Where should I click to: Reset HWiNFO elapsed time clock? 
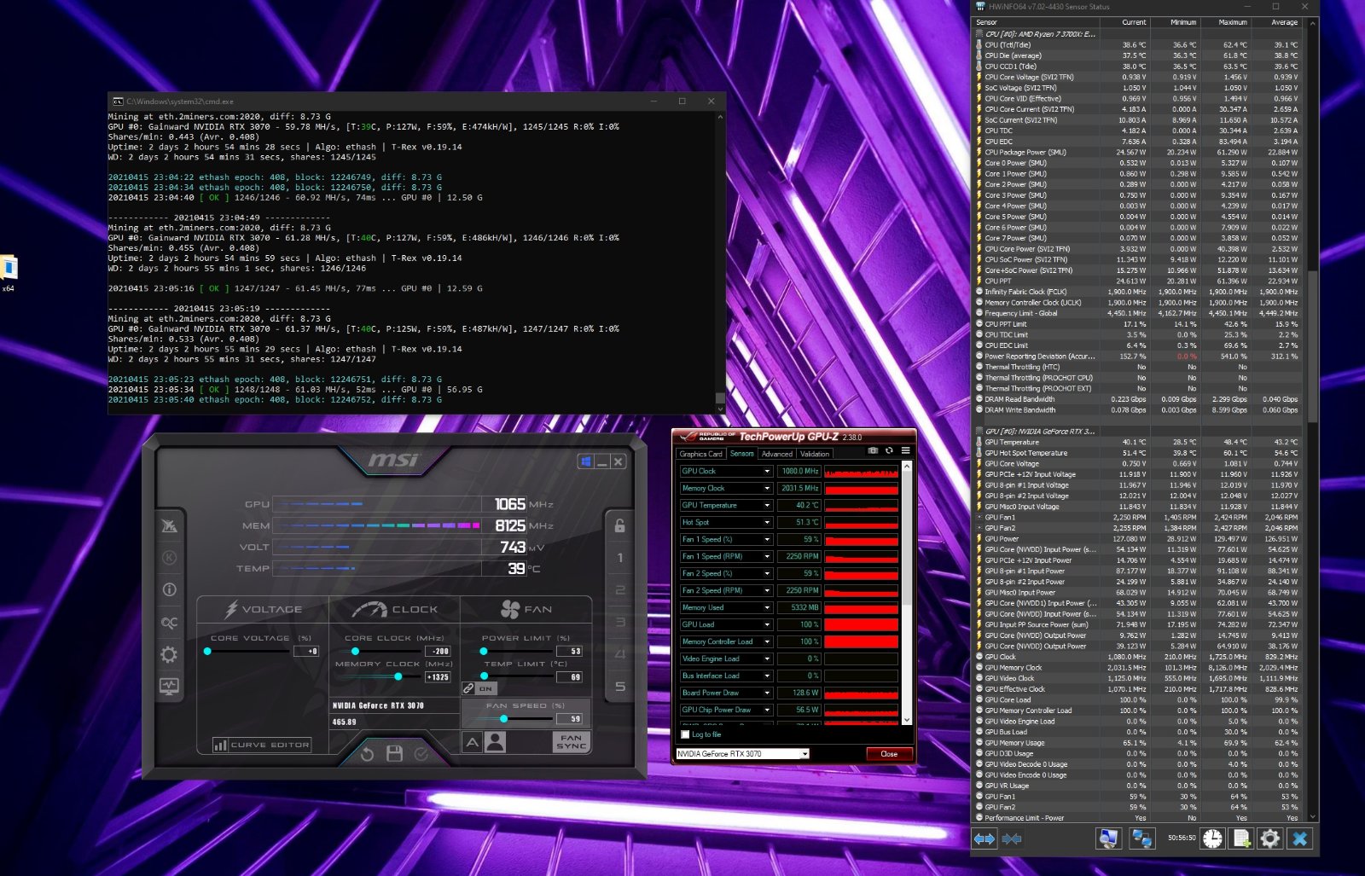point(1212,839)
